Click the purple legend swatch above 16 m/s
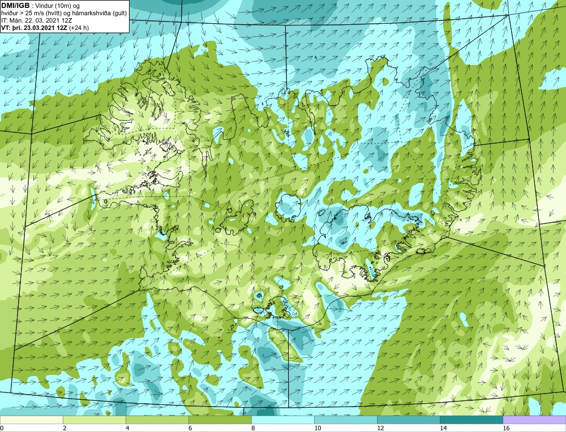The height and width of the screenshot is (432, 566). (534, 420)
